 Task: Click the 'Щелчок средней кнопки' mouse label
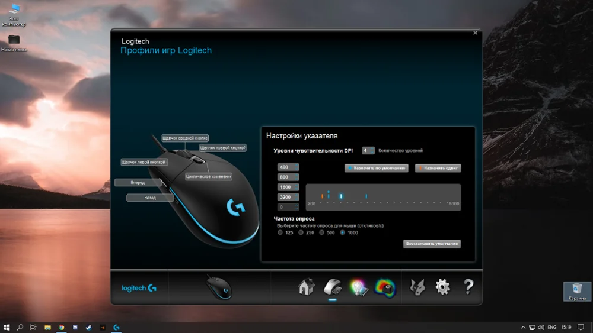click(x=185, y=138)
